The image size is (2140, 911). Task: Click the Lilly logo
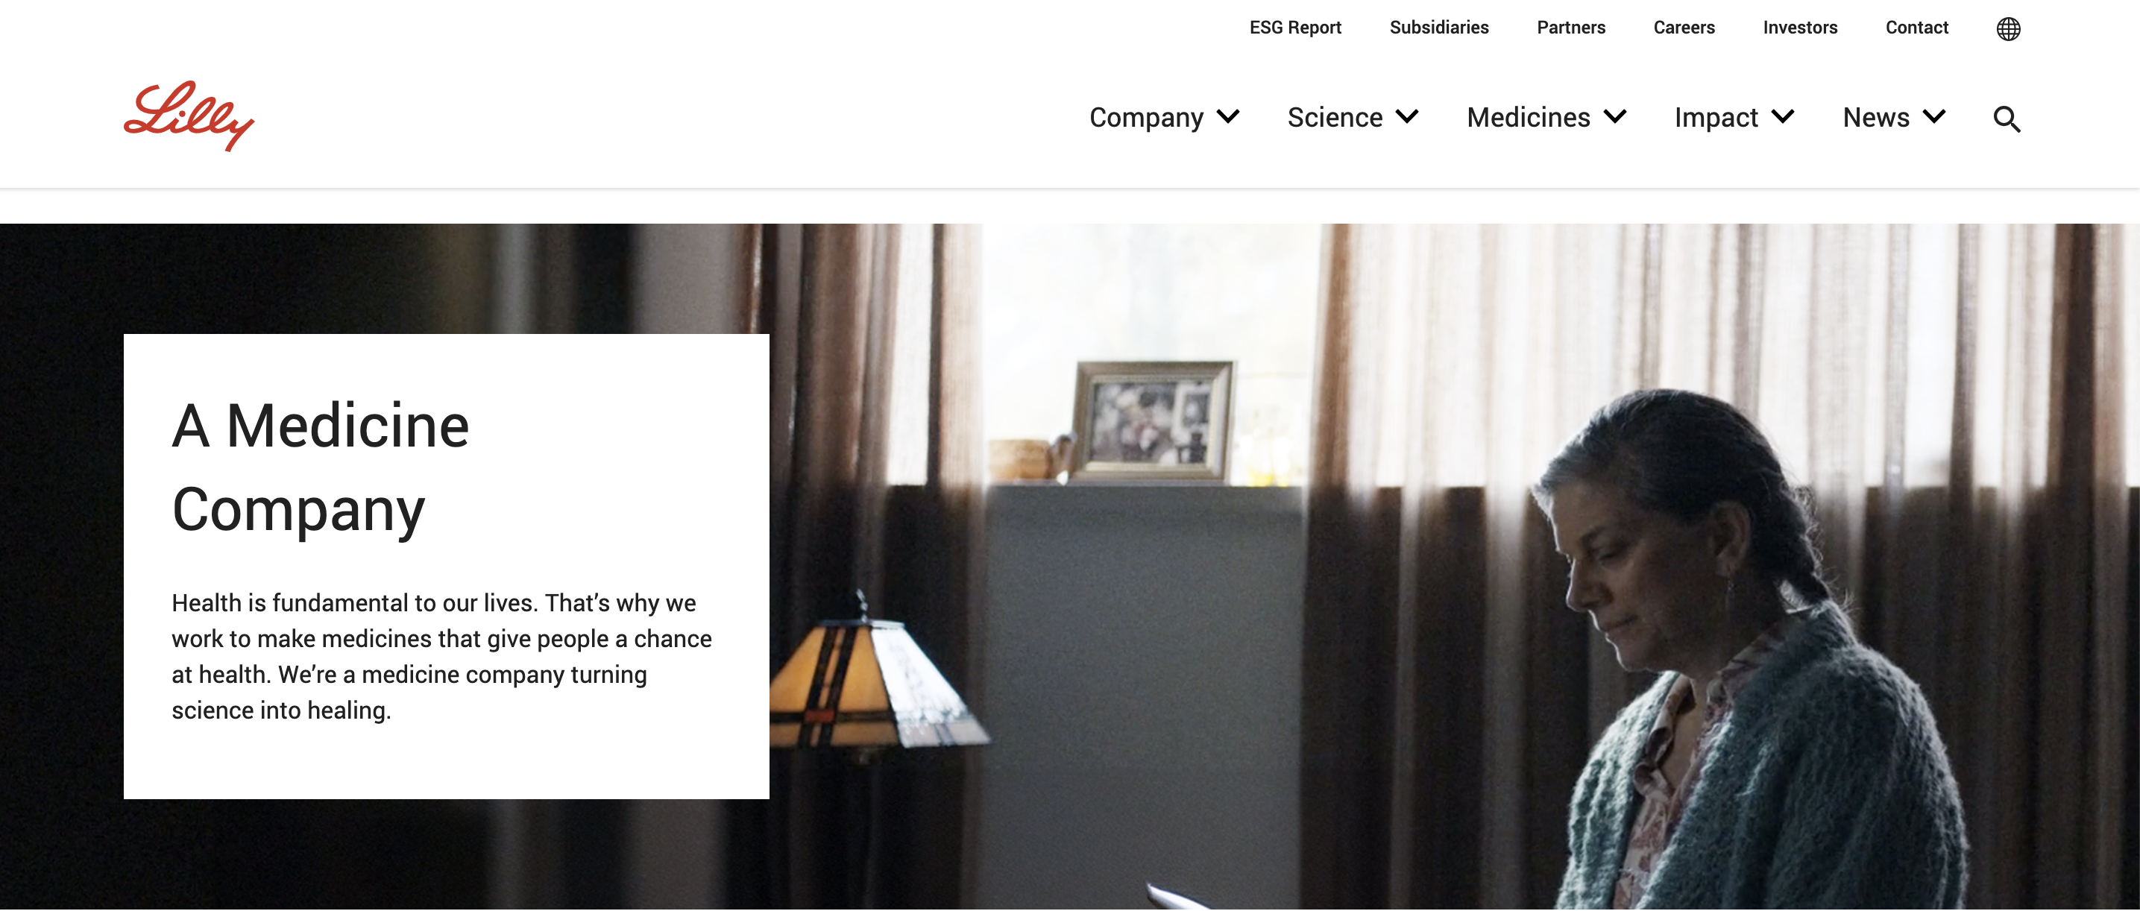pos(189,116)
